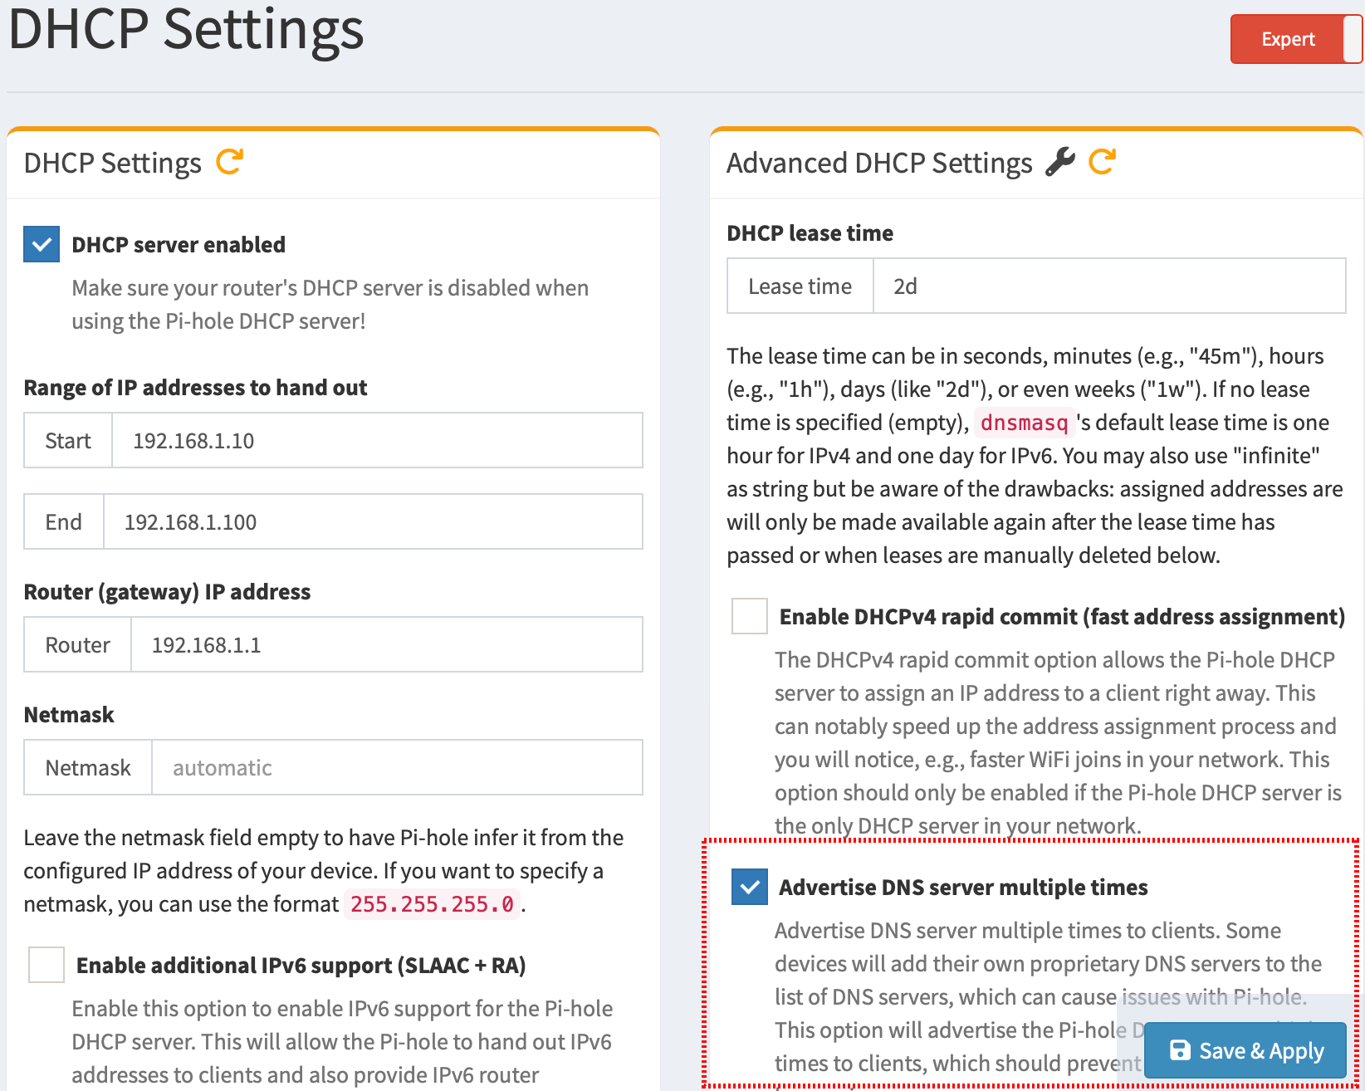Click the dnsmasq code text
1365x1091 pixels.
1024,423
